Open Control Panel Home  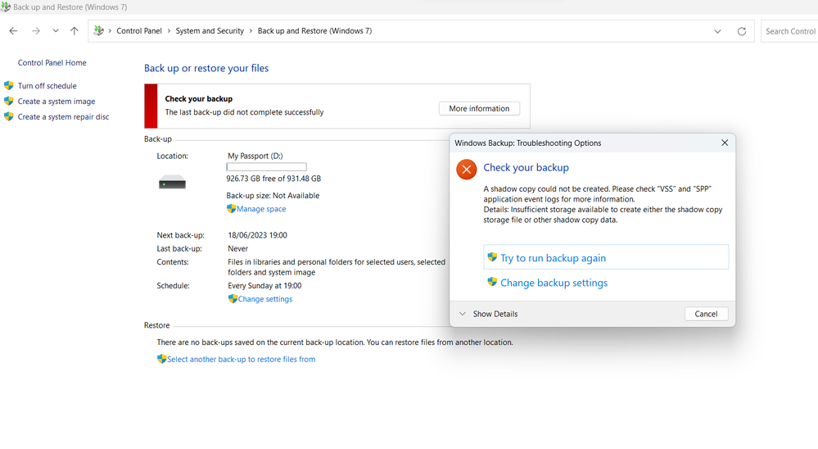[52, 62]
